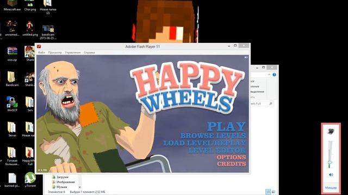The image size is (348, 195).
Task: Open the Справка menu in Flash Player
Action: coord(89,53)
